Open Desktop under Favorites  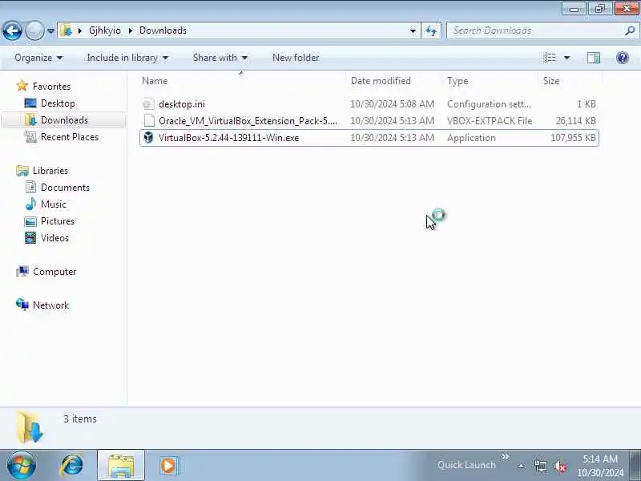pos(58,103)
